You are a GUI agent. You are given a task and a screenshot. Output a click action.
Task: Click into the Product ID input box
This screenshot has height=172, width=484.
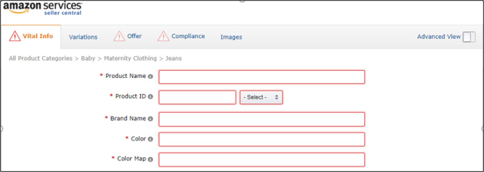point(197,97)
